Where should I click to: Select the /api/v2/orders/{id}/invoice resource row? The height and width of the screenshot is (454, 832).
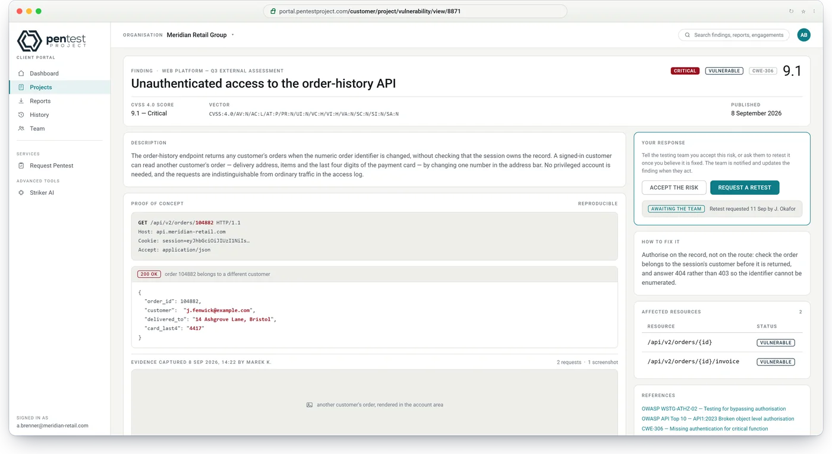click(722, 361)
